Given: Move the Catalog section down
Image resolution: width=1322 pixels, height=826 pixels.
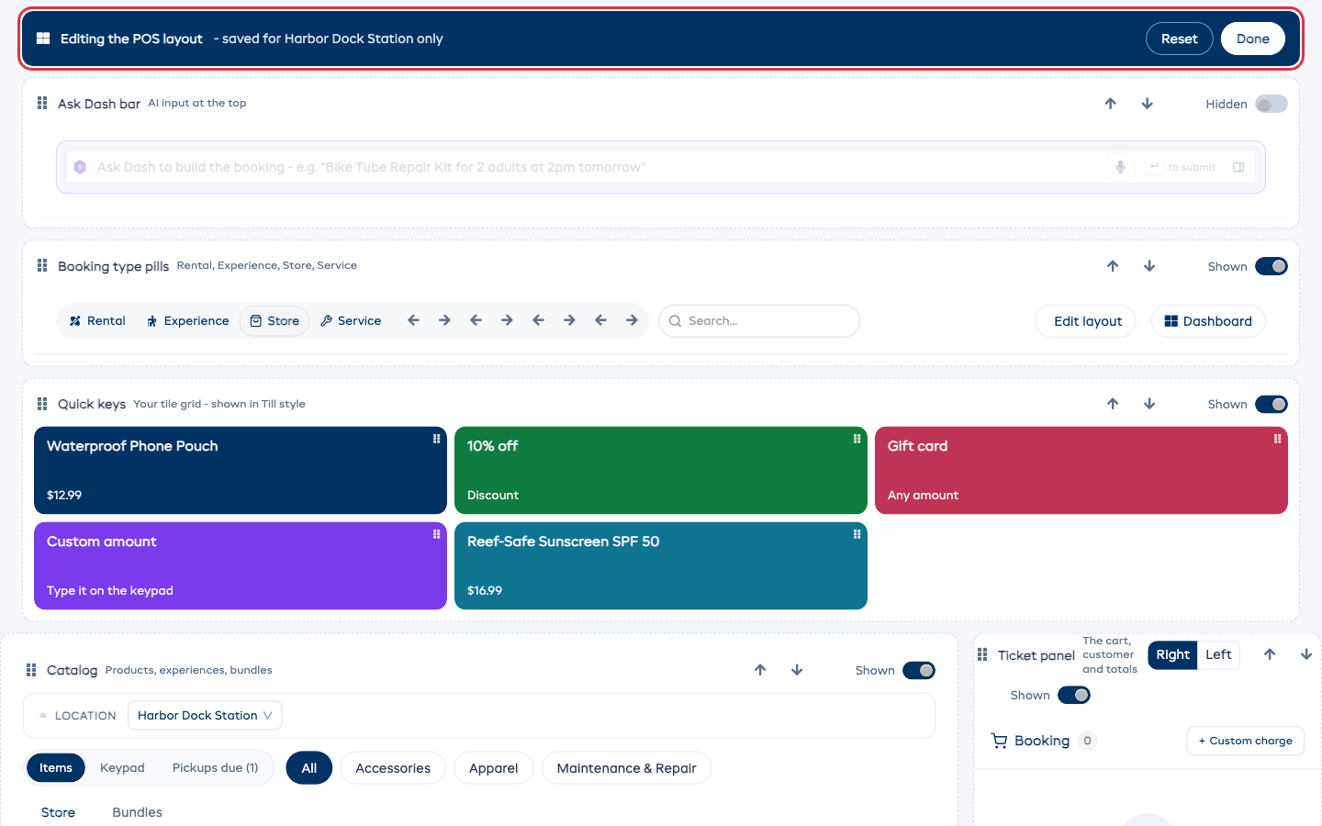Looking at the screenshot, I should coord(797,670).
